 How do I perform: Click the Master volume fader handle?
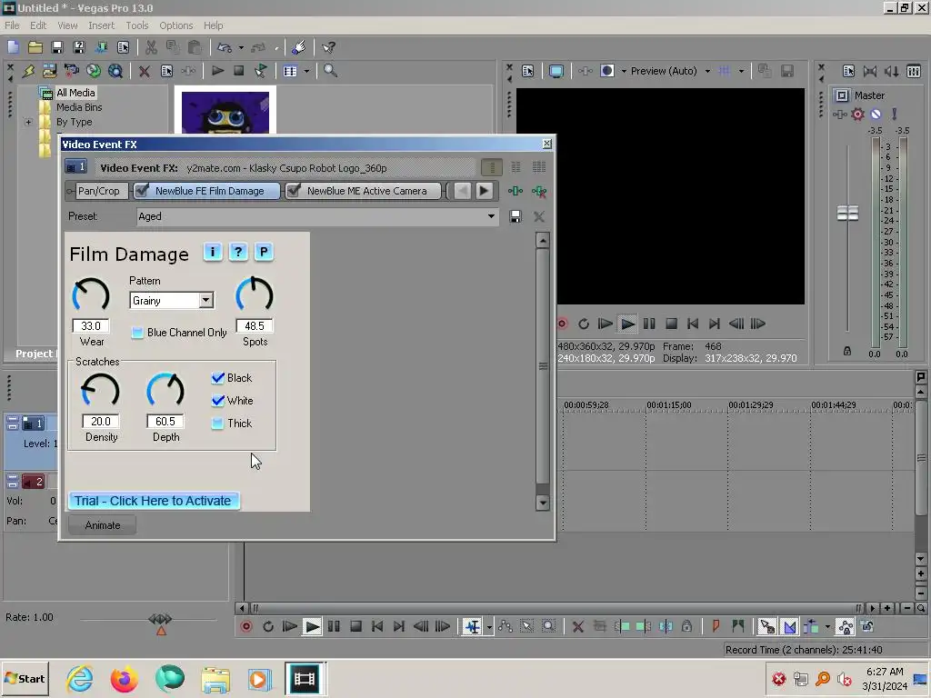pos(847,213)
